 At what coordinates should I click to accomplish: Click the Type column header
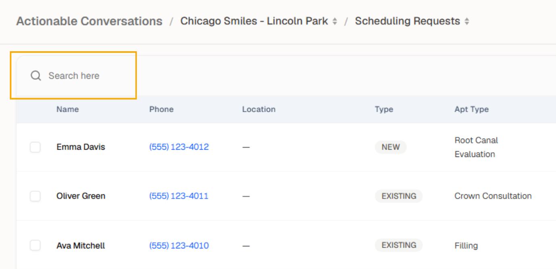(384, 109)
